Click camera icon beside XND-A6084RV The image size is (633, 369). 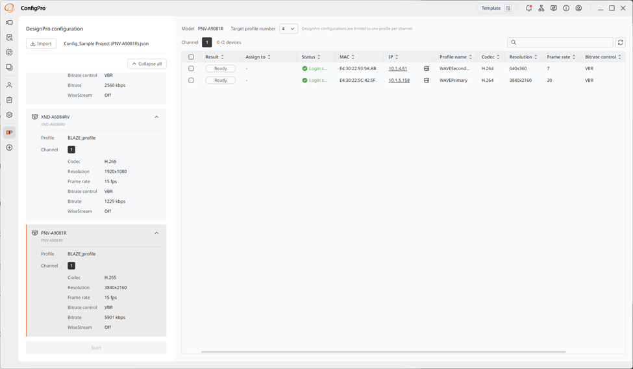point(34,117)
